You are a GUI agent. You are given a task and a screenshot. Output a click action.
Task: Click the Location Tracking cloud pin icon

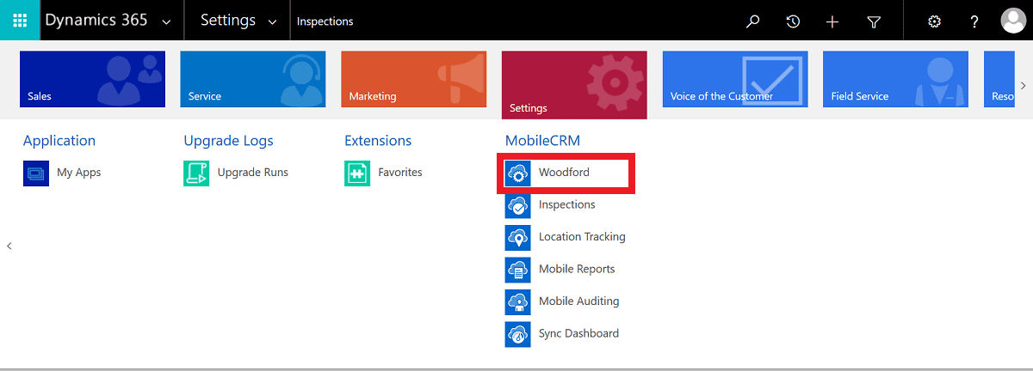tap(518, 237)
